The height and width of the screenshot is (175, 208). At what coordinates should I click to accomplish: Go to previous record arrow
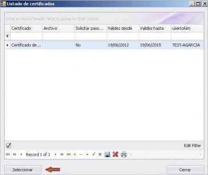point(21,154)
